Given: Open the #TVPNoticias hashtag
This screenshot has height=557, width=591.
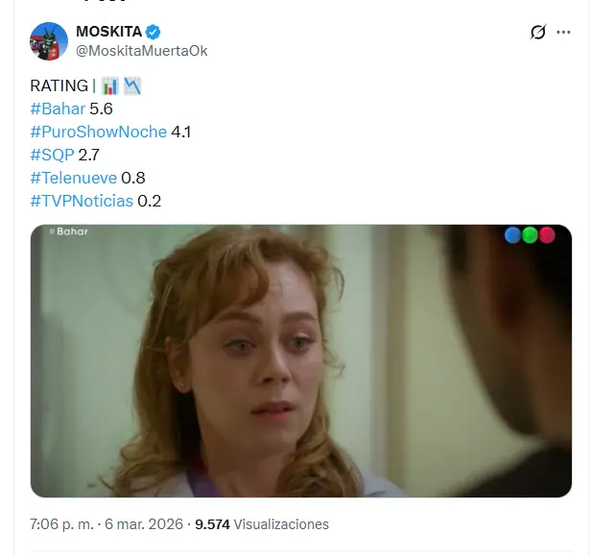Looking at the screenshot, I should click(x=82, y=201).
